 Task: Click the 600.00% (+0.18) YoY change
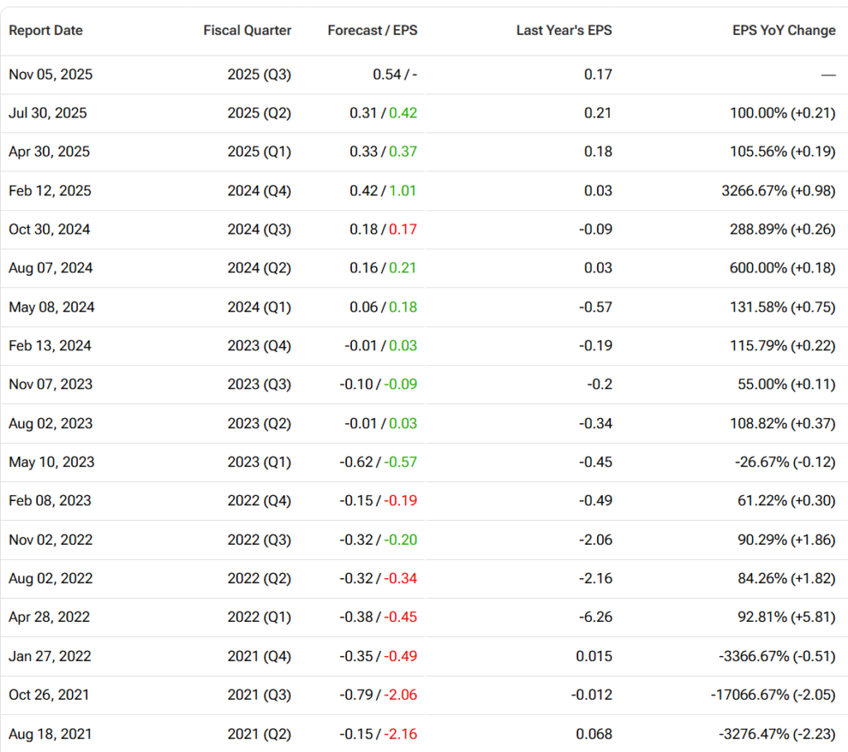tap(783, 268)
